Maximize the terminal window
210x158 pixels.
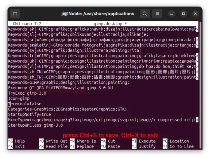184,14
